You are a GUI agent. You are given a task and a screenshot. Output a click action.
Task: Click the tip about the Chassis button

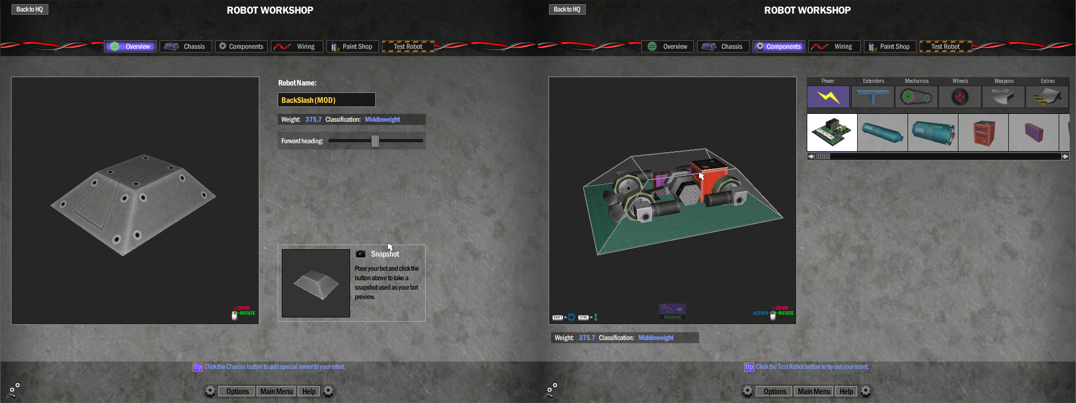coord(274,367)
